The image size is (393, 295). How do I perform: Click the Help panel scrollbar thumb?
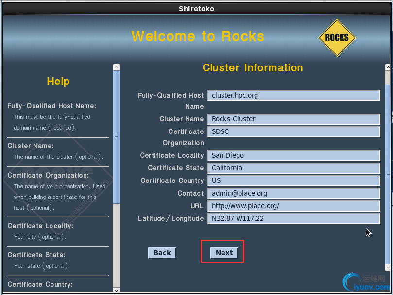point(116,137)
